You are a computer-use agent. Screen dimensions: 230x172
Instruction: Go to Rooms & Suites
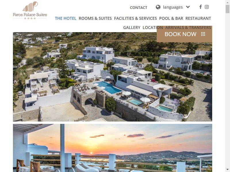pyautogui.click(x=95, y=18)
